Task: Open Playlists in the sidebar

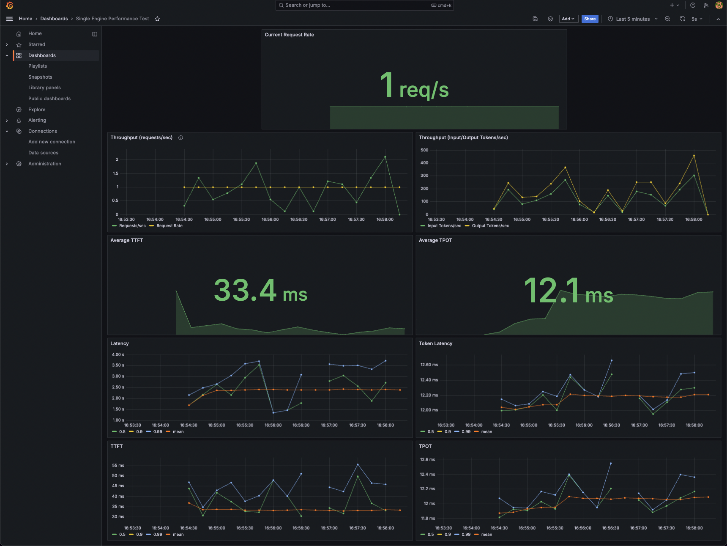Action: (38, 66)
